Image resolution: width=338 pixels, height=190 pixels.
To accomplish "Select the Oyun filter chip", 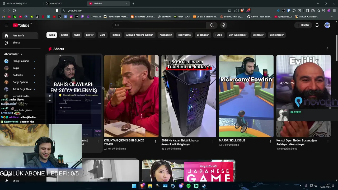I will 77,35.
